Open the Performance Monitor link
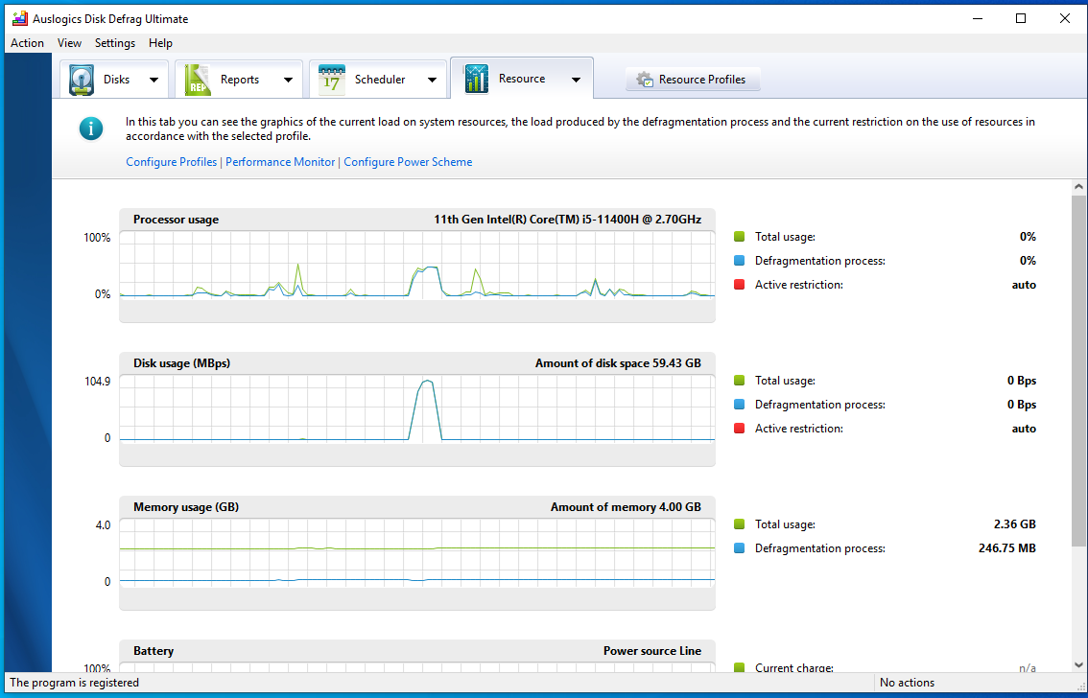This screenshot has height=698, width=1088. (x=280, y=162)
